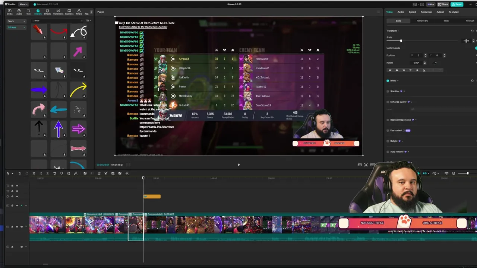Screen dimensions: 477x268
Task: Click the trash Delete icon
Action: pyautogui.click(x=54, y=173)
